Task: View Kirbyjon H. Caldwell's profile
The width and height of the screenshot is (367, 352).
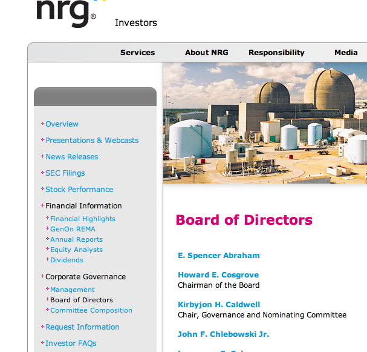Action: point(219,304)
